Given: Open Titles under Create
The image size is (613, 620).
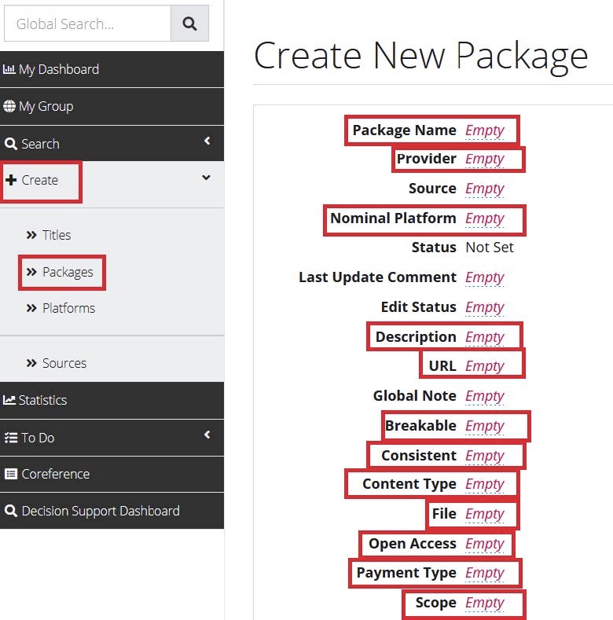Looking at the screenshot, I should [x=56, y=235].
